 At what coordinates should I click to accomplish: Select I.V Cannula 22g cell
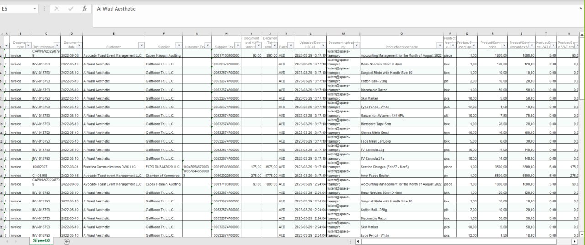401,147
